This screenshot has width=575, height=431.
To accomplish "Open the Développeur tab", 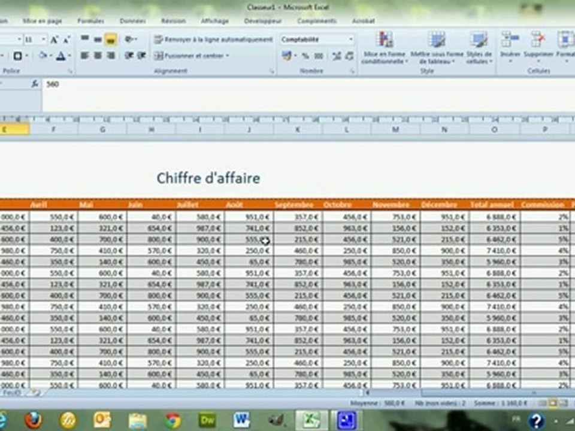I will pos(263,21).
